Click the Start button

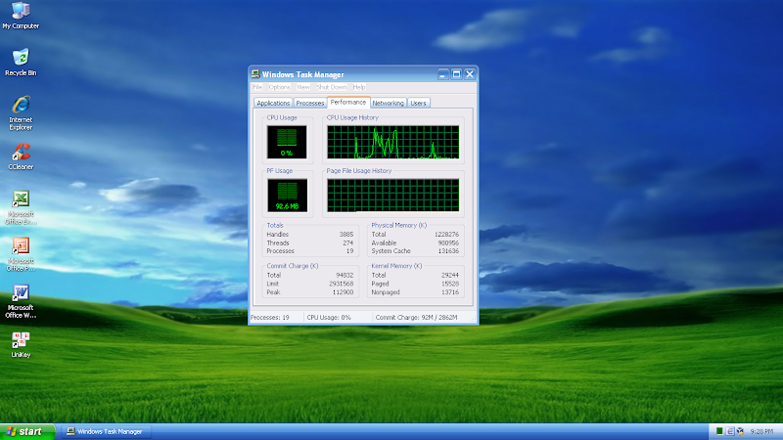pos(27,431)
